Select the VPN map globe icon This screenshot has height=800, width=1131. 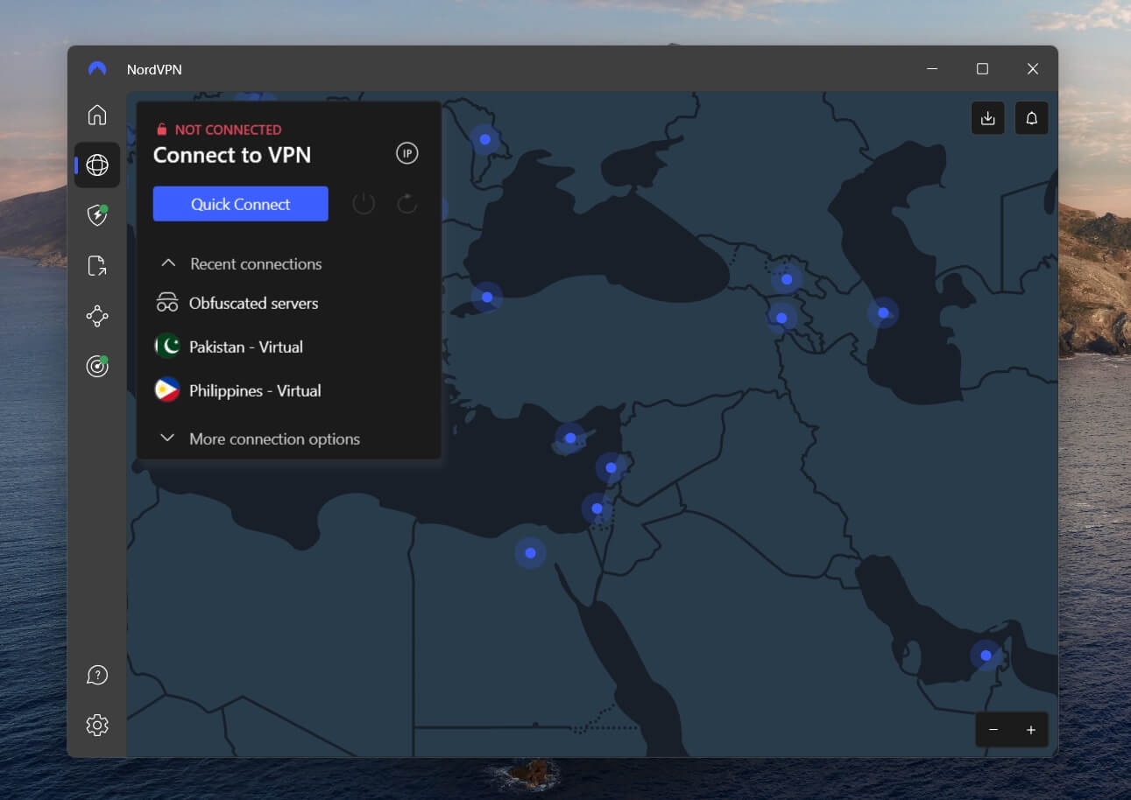click(x=97, y=165)
